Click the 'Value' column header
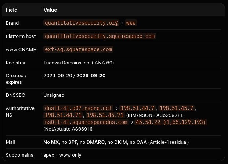 50,10
